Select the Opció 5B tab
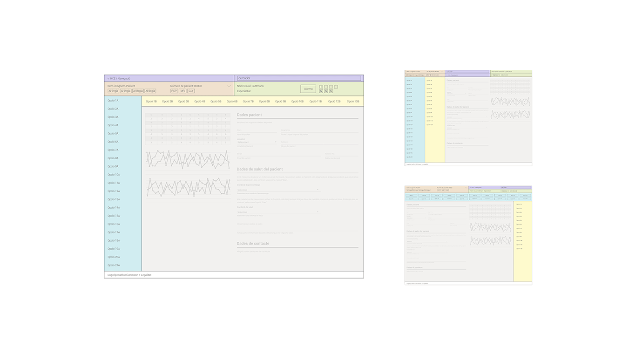Image resolution: width=629 pixels, height=354 pixels. (216, 102)
